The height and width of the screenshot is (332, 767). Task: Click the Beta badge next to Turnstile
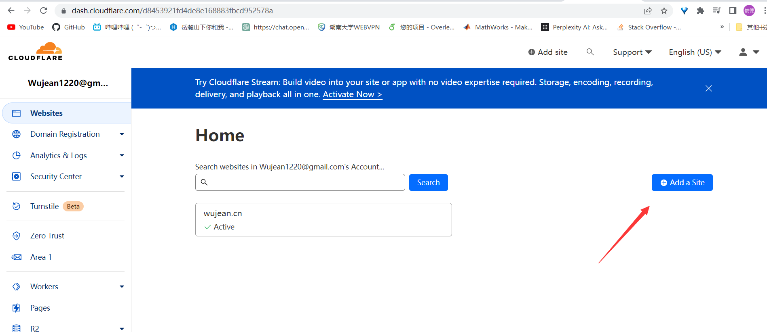73,206
